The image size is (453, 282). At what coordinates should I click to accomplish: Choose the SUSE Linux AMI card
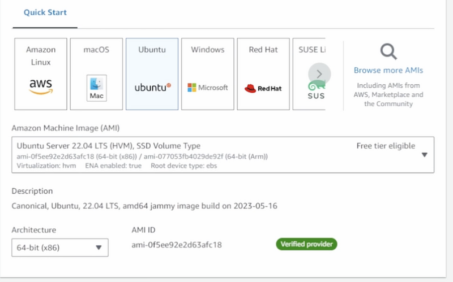tap(309, 74)
